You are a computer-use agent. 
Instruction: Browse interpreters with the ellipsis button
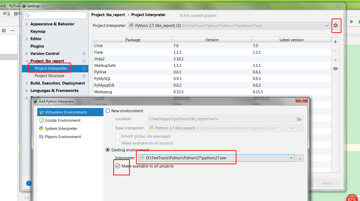click(x=300, y=158)
